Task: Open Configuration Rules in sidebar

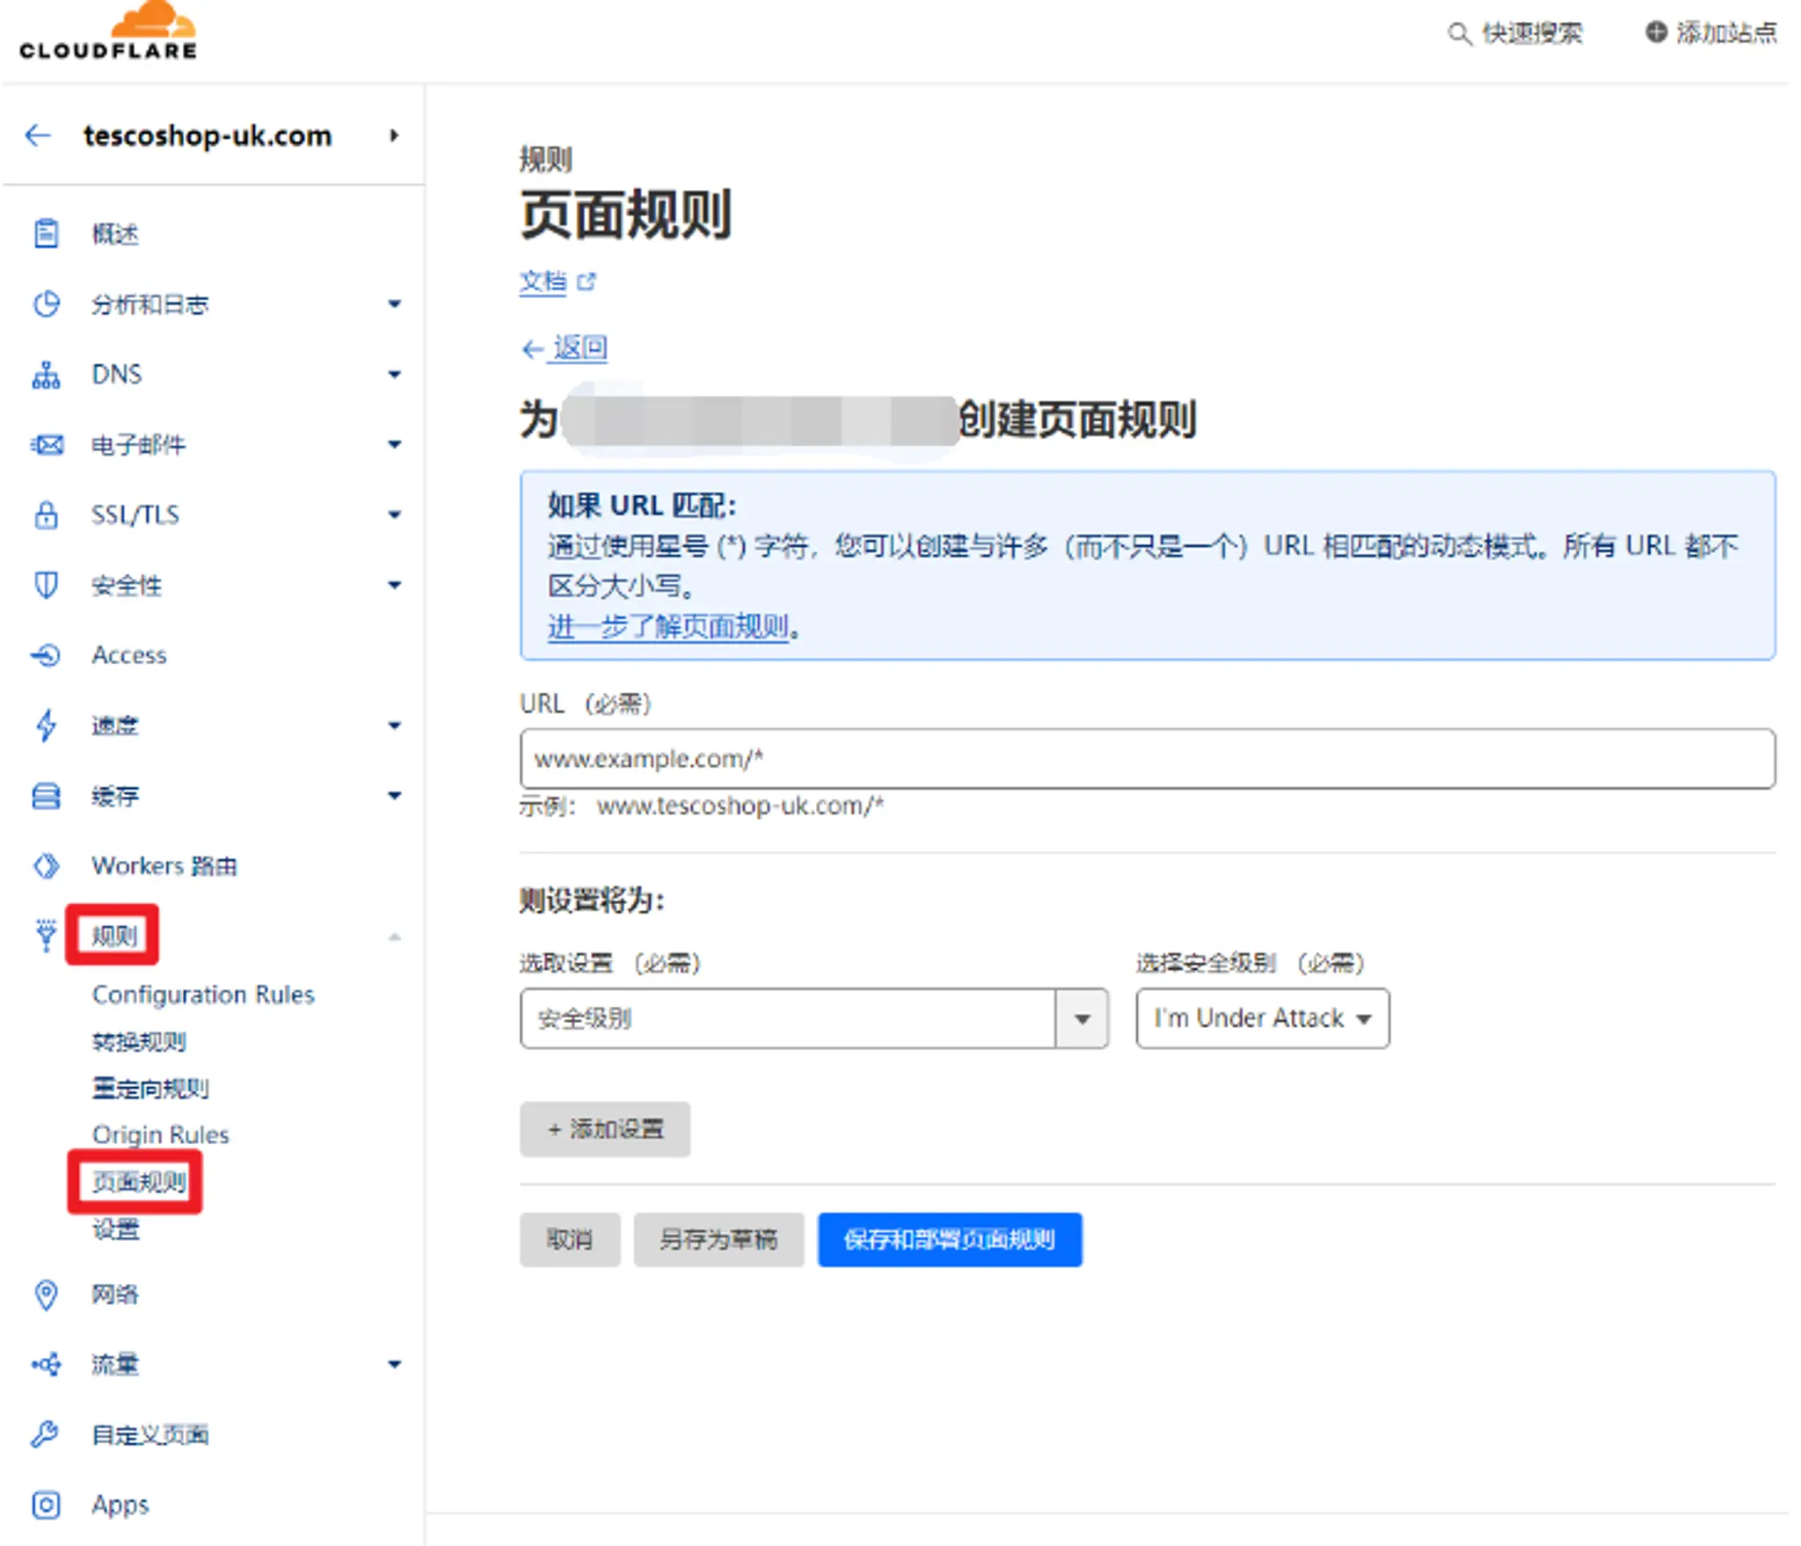Action: [203, 995]
